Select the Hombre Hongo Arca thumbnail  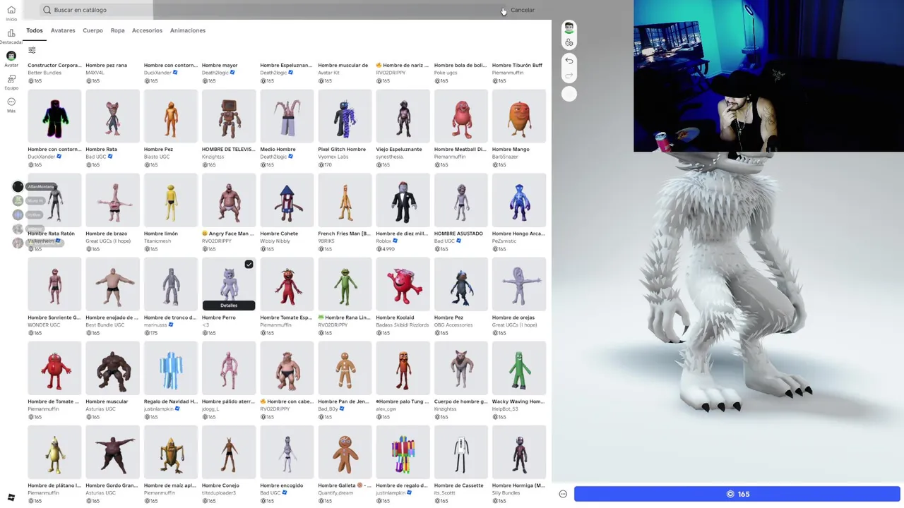(519, 200)
